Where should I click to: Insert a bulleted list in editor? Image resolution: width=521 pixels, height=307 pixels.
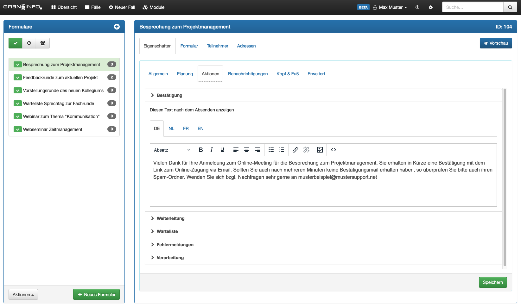271,150
